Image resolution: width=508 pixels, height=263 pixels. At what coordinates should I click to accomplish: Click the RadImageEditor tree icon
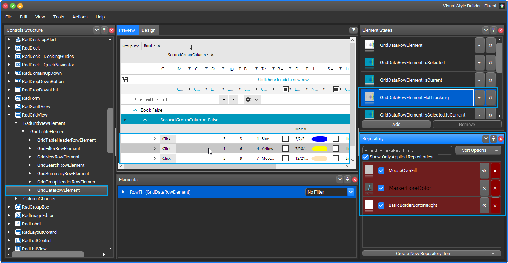point(18,215)
